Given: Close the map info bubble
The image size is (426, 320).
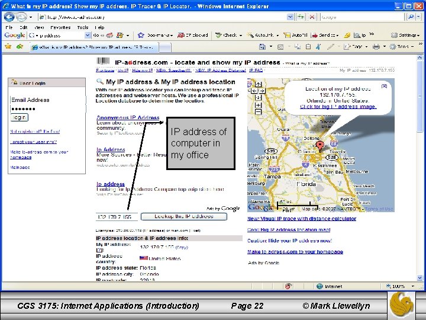Looking at the screenshot, I should coord(384,86).
